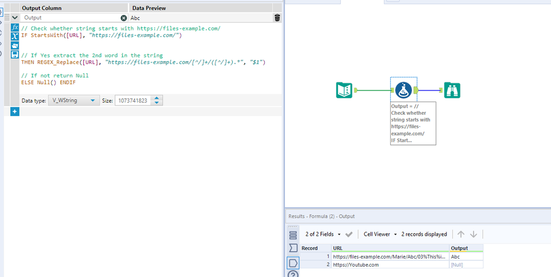The image size is (551, 277).
Task: Click the checkmark icon beside Fields dropdown
Action: (349, 234)
